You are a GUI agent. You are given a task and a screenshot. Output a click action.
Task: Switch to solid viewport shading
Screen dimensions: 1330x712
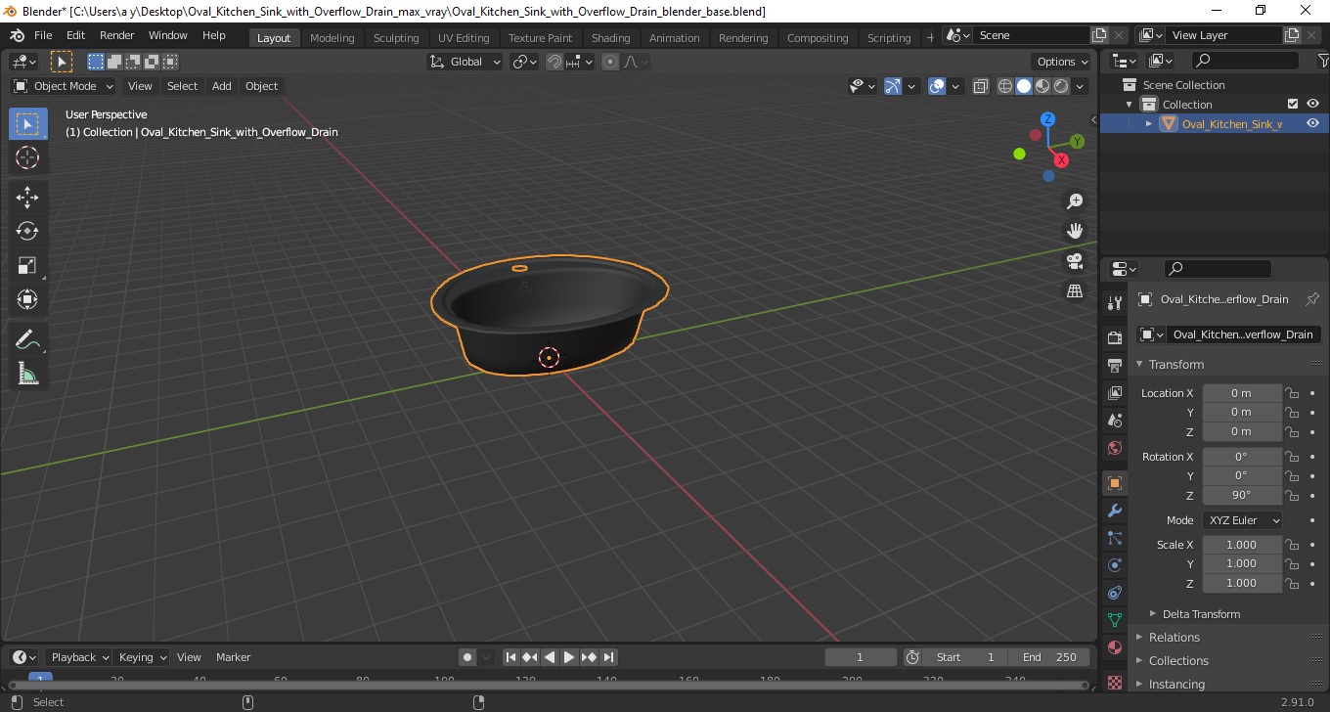pyautogui.click(x=1024, y=86)
